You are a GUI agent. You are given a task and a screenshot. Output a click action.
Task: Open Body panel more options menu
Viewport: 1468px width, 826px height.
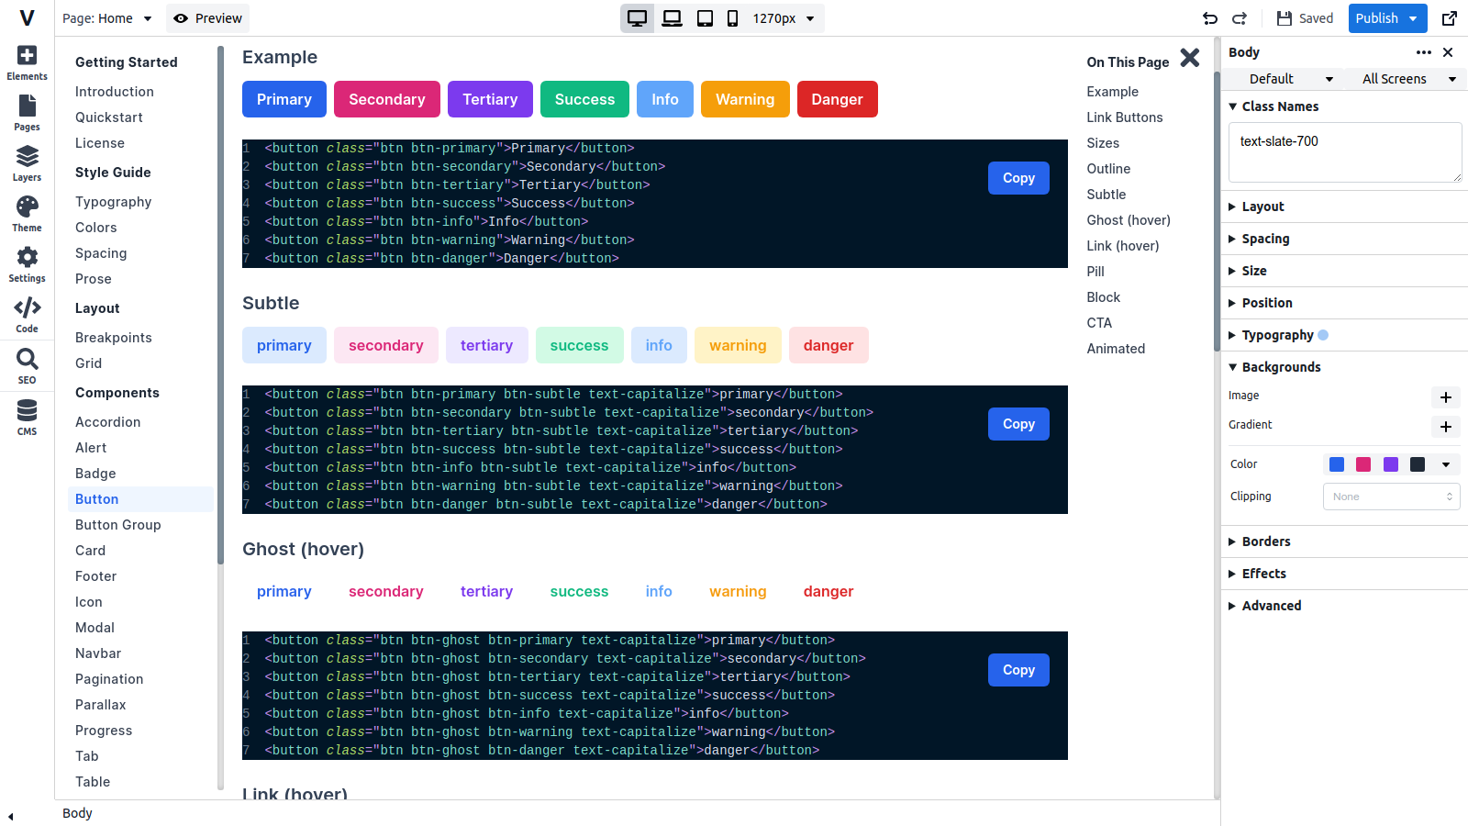[x=1424, y=52]
